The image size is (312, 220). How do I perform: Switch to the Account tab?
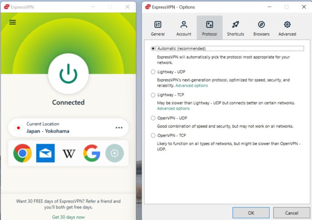pyautogui.click(x=184, y=28)
